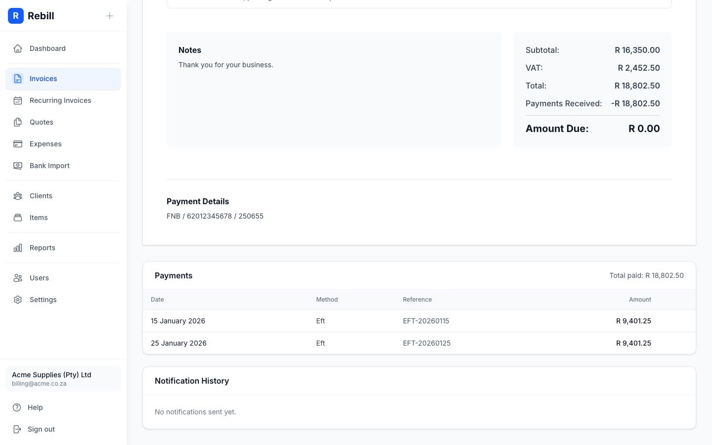Image resolution: width=712 pixels, height=445 pixels.
Task: Click the R 9,401.25 amount for 15 January
Action: 633,321
